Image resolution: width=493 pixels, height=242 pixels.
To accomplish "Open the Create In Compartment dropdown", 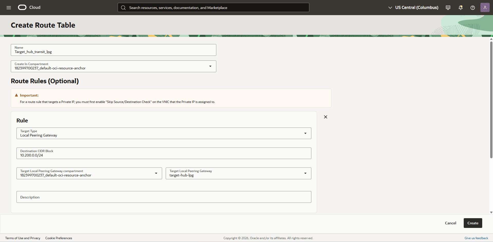I will (x=114, y=66).
